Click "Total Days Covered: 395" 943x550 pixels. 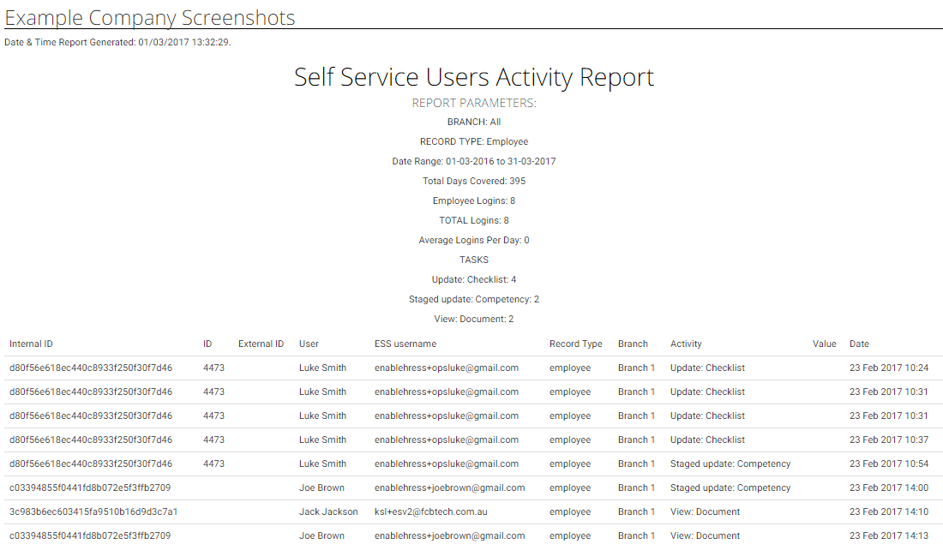point(474,181)
